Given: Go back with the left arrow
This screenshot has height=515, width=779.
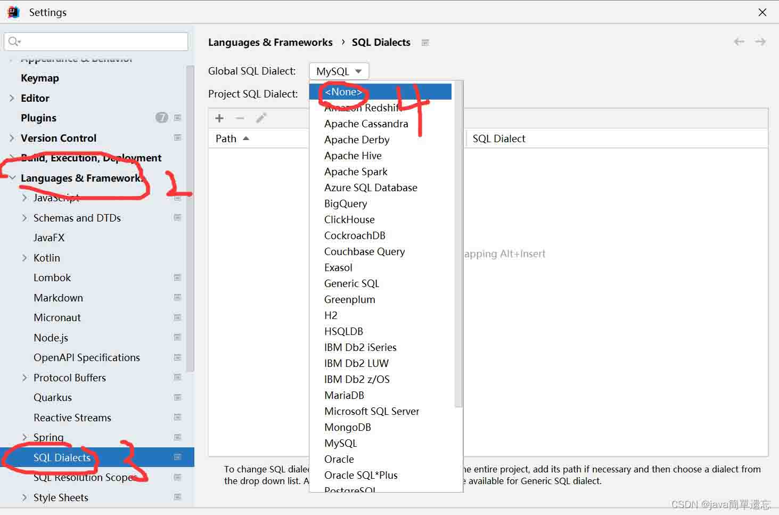Looking at the screenshot, I should (x=739, y=42).
